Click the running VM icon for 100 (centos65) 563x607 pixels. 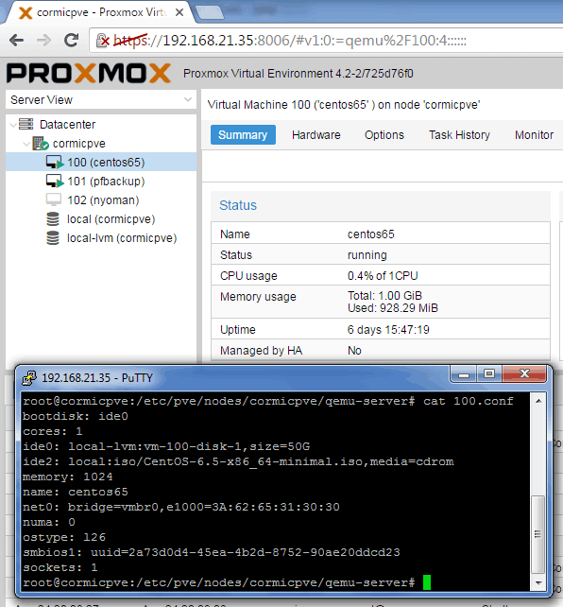(55, 163)
